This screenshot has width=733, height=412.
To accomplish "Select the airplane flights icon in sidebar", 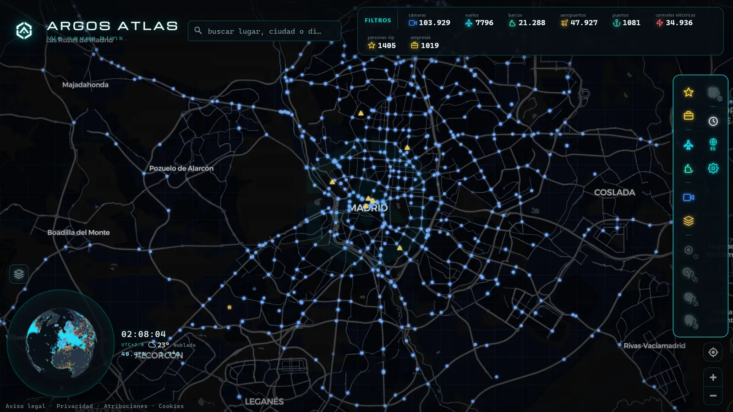I will pos(689,145).
